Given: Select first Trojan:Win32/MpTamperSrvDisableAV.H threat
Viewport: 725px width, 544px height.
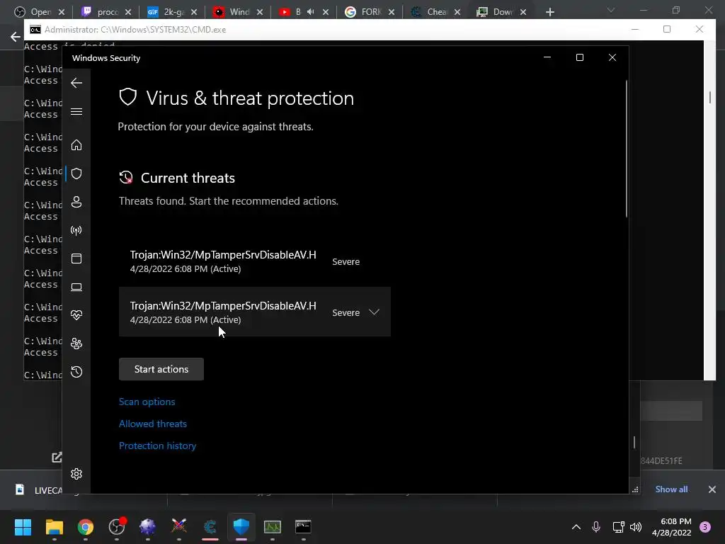Looking at the screenshot, I should [255, 261].
